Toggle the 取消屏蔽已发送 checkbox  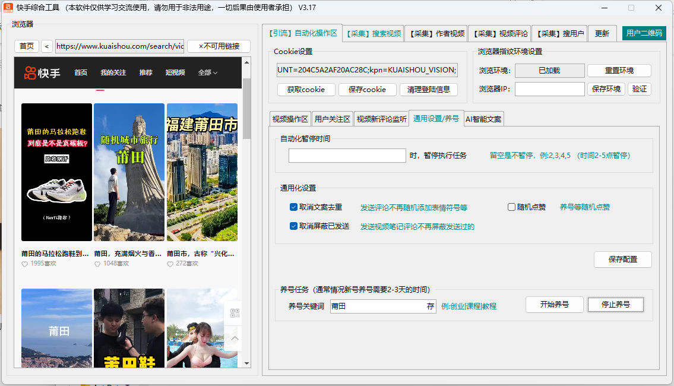(293, 226)
